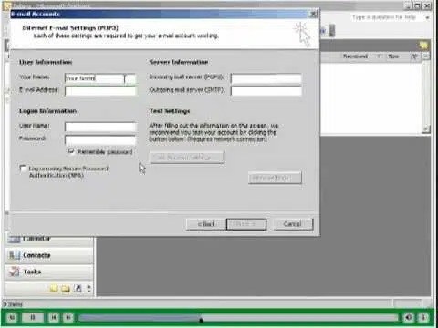The width and height of the screenshot is (438, 328).
Task: Click the yellow folder icon in Outlook header
Action: click(x=423, y=46)
